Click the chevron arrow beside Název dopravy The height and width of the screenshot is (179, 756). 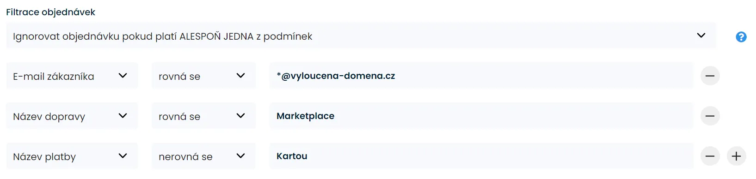(x=123, y=116)
